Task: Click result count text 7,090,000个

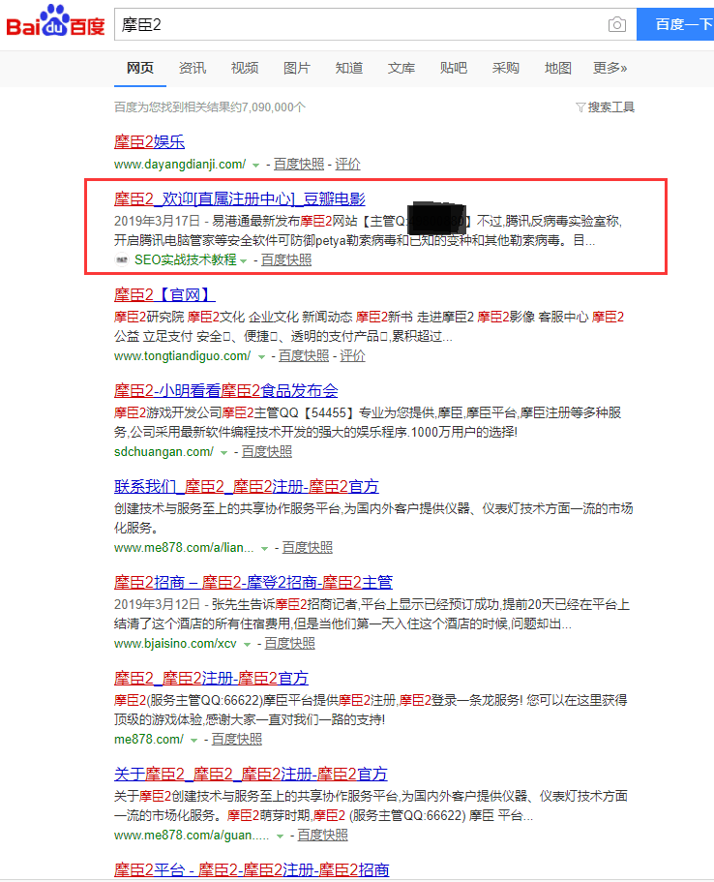Action: [274, 106]
